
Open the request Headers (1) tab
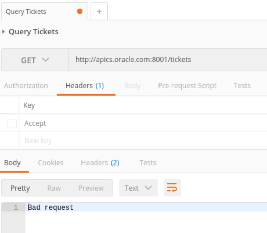[85, 85]
